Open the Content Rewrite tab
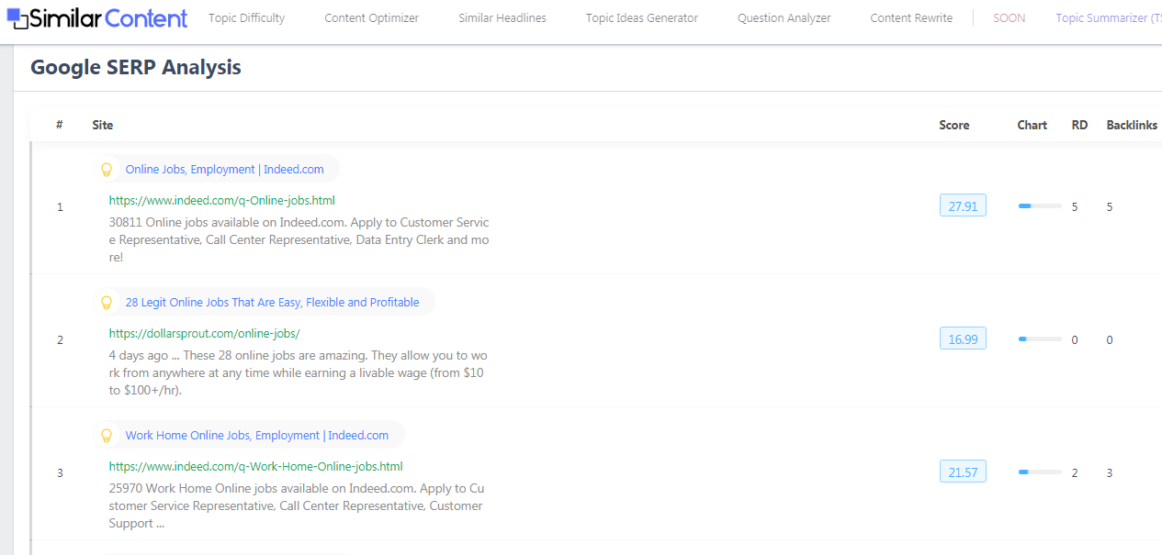The height and width of the screenshot is (555, 1162). point(911,18)
